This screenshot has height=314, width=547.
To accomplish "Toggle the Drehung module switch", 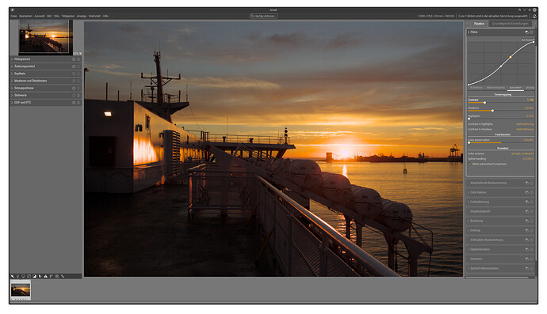I will [469, 230].
